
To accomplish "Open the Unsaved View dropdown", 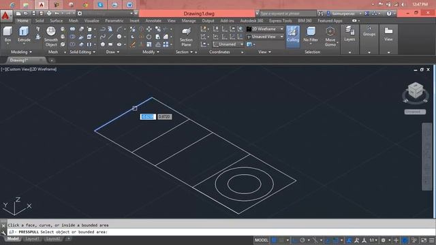I will 265,37.
